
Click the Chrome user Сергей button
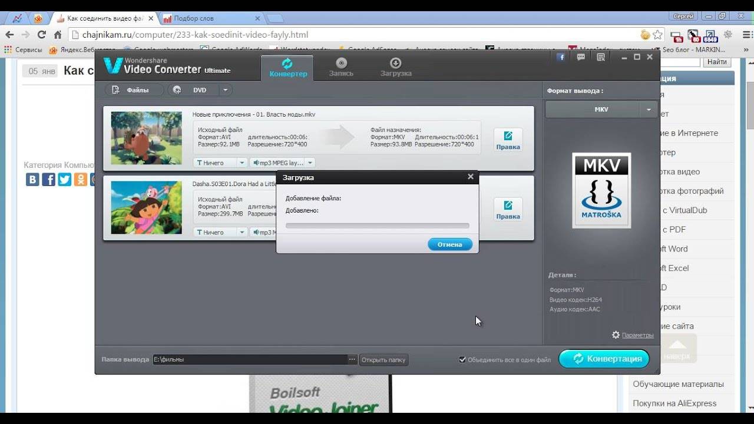[684, 16]
